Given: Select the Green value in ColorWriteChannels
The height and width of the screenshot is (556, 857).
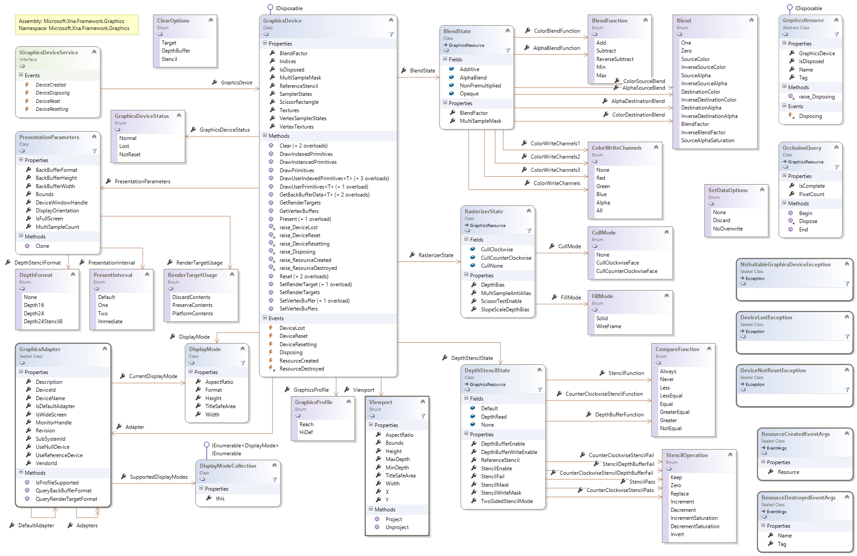Looking at the screenshot, I should coord(603,186).
